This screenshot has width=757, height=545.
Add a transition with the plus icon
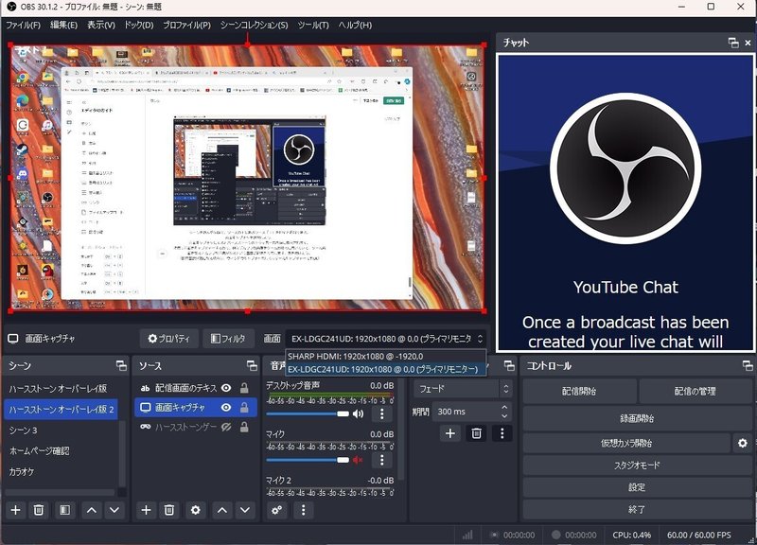pyautogui.click(x=450, y=433)
